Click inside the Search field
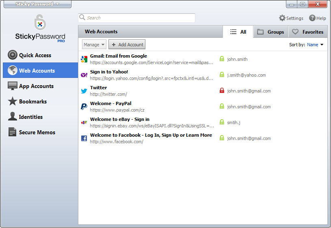 tap(136, 18)
